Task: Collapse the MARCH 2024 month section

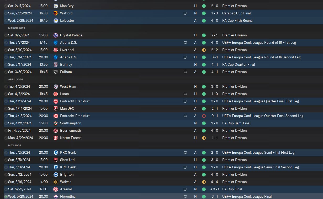Action: (x=17, y=28)
